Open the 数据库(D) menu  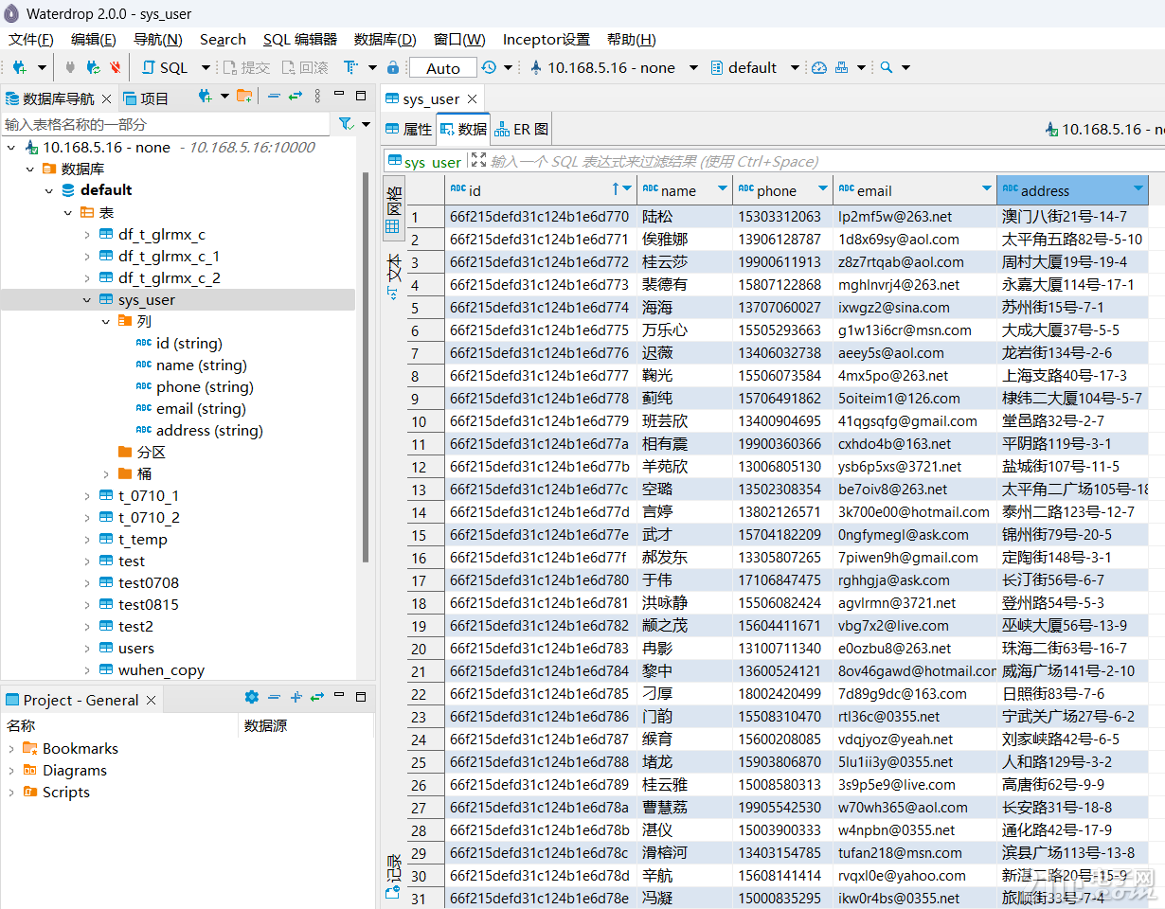click(x=385, y=39)
